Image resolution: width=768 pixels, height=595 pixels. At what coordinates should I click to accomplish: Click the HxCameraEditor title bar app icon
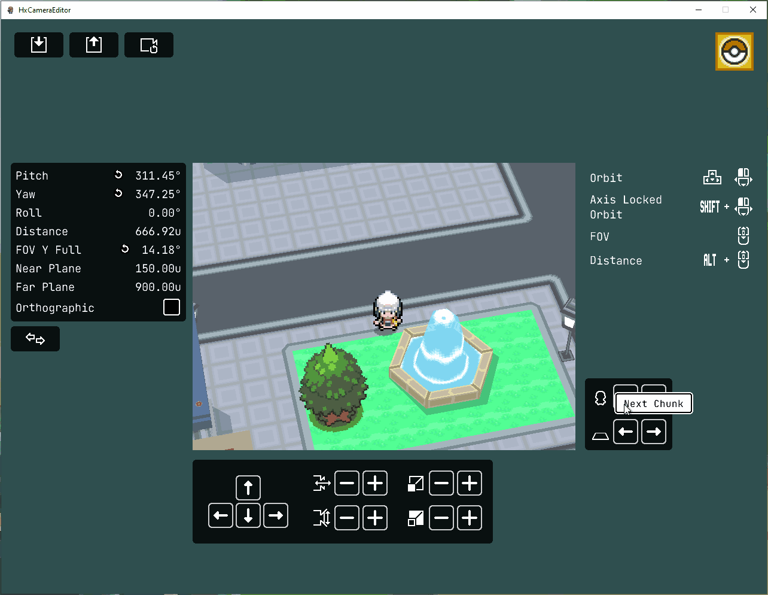point(10,10)
